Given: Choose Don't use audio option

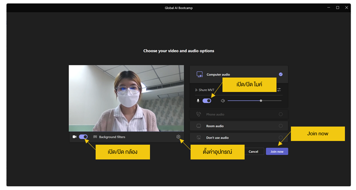Looking at the screenshot, I should (218, 137).
